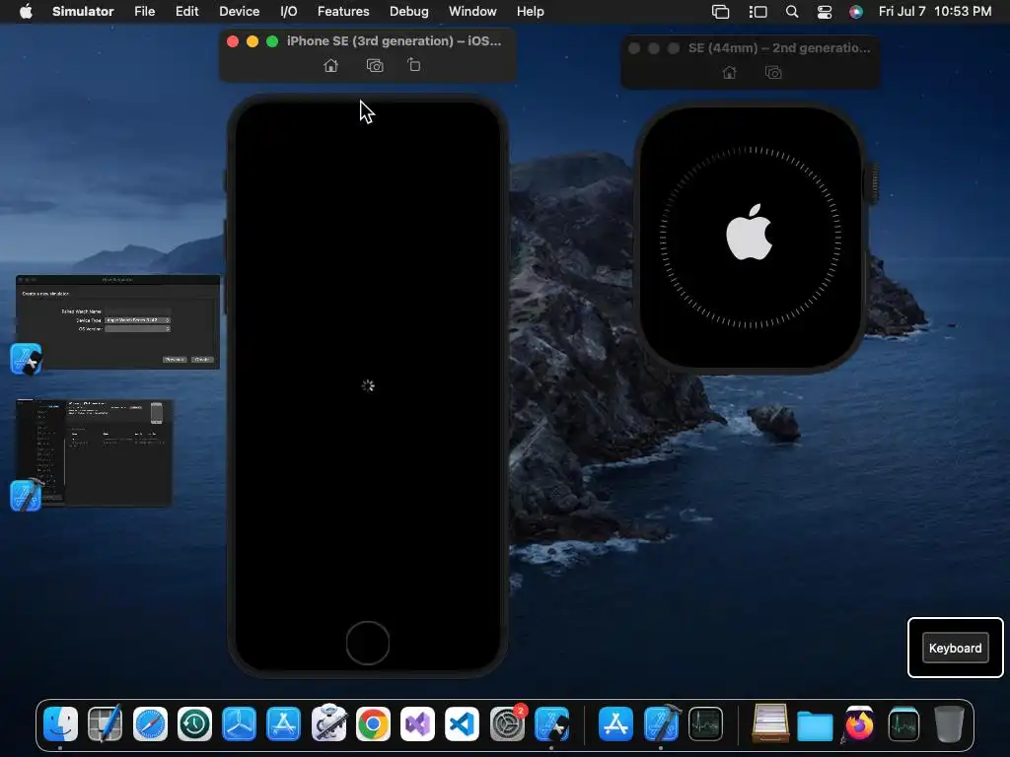1010x757 pixels.
Task: Click the SE (44mm) Watch window title
Action: tap(779, 48)
